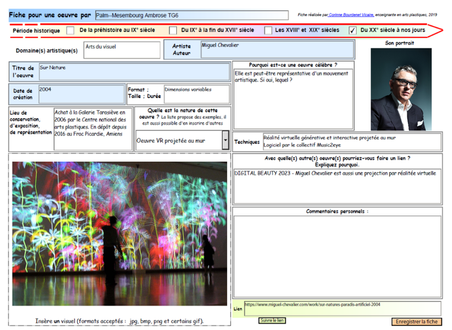
Task: Click the URL field next to 'Lien'
Action: (342, 308)
